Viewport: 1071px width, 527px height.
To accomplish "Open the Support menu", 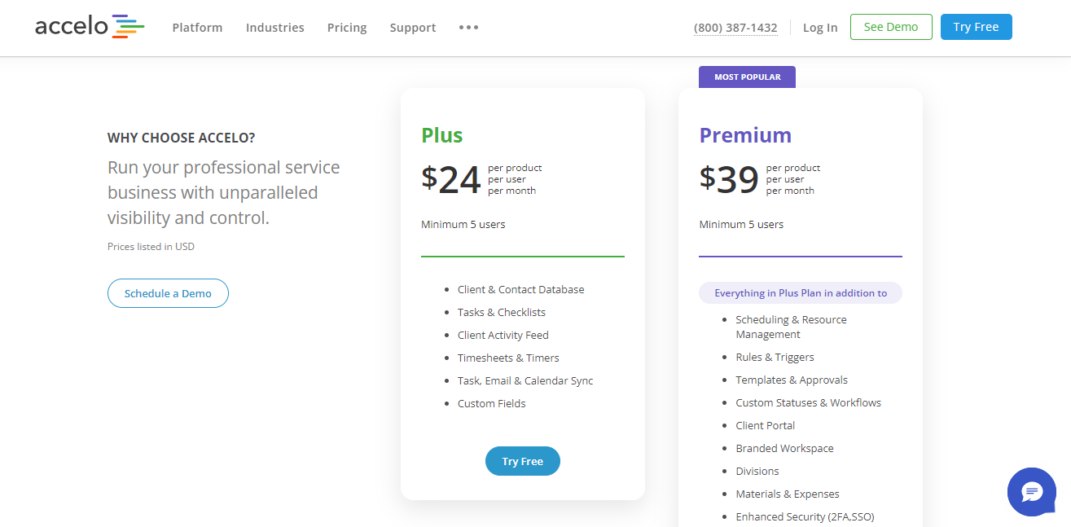I will (x=413, y=28).
